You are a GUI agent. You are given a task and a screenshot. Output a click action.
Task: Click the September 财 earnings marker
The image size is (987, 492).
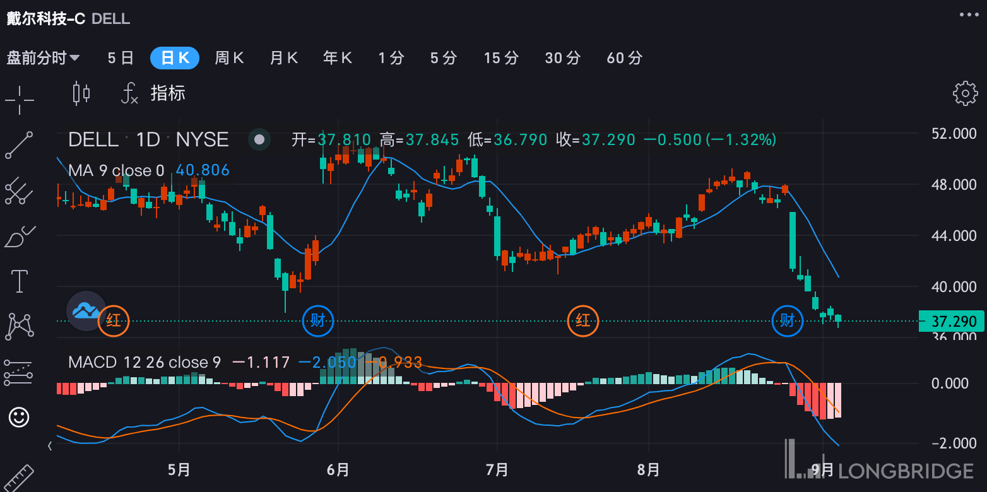[788, 320]
